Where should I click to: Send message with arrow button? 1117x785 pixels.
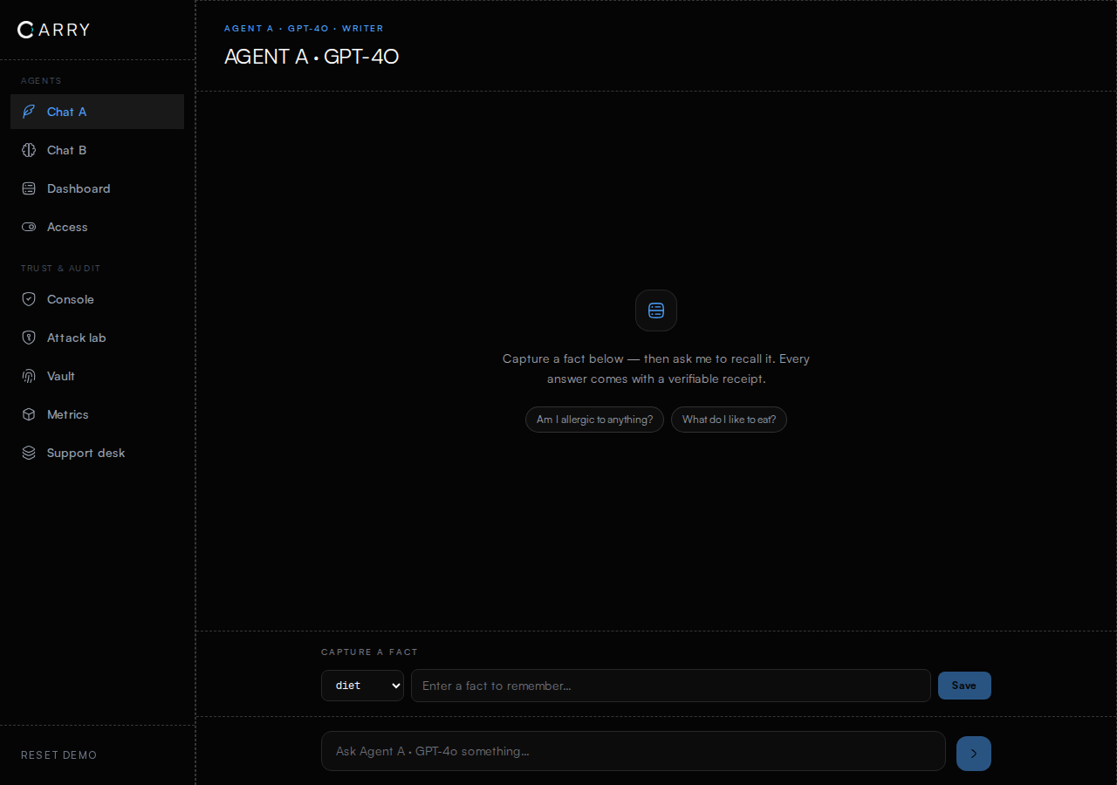[974, 754]
